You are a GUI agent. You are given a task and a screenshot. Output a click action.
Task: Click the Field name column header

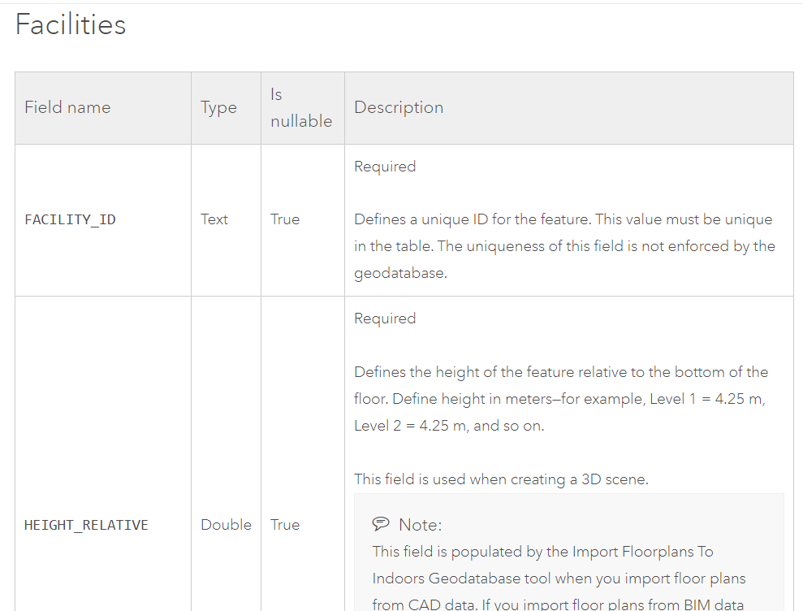pyautogui.click(x=67, y=106)
